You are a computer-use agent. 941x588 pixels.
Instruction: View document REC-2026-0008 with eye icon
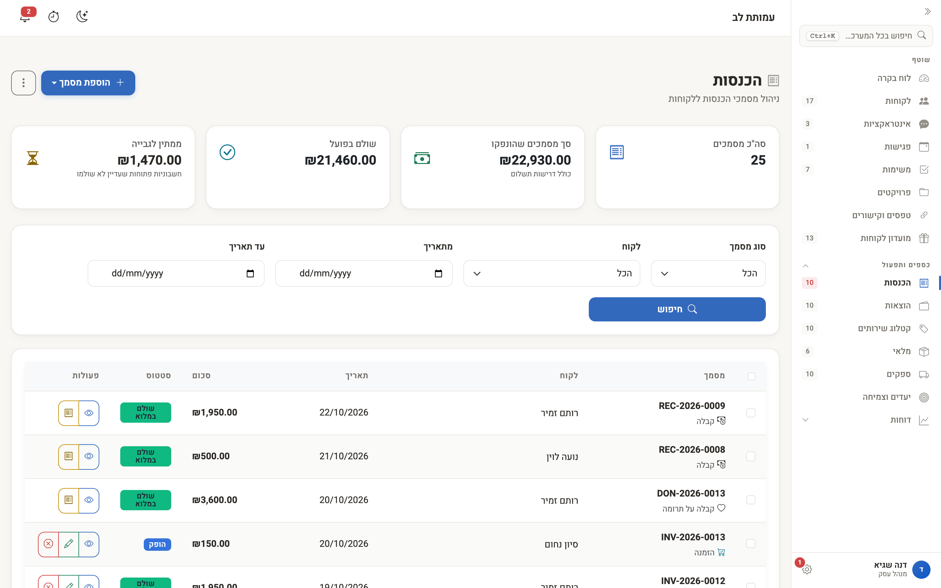[89, 457]
